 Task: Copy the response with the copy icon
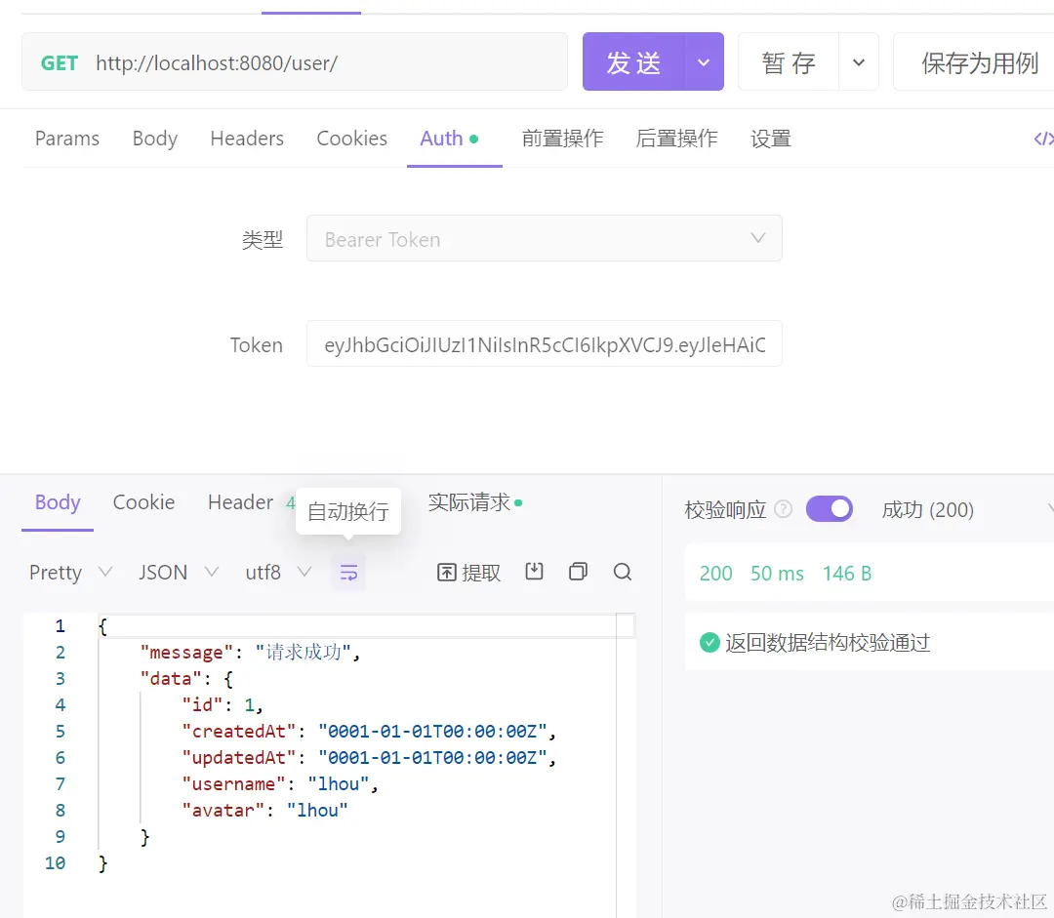578,572
